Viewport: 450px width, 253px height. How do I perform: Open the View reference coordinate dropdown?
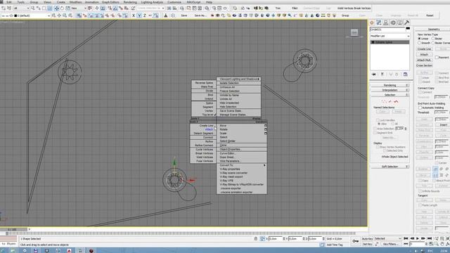(78, 8)
